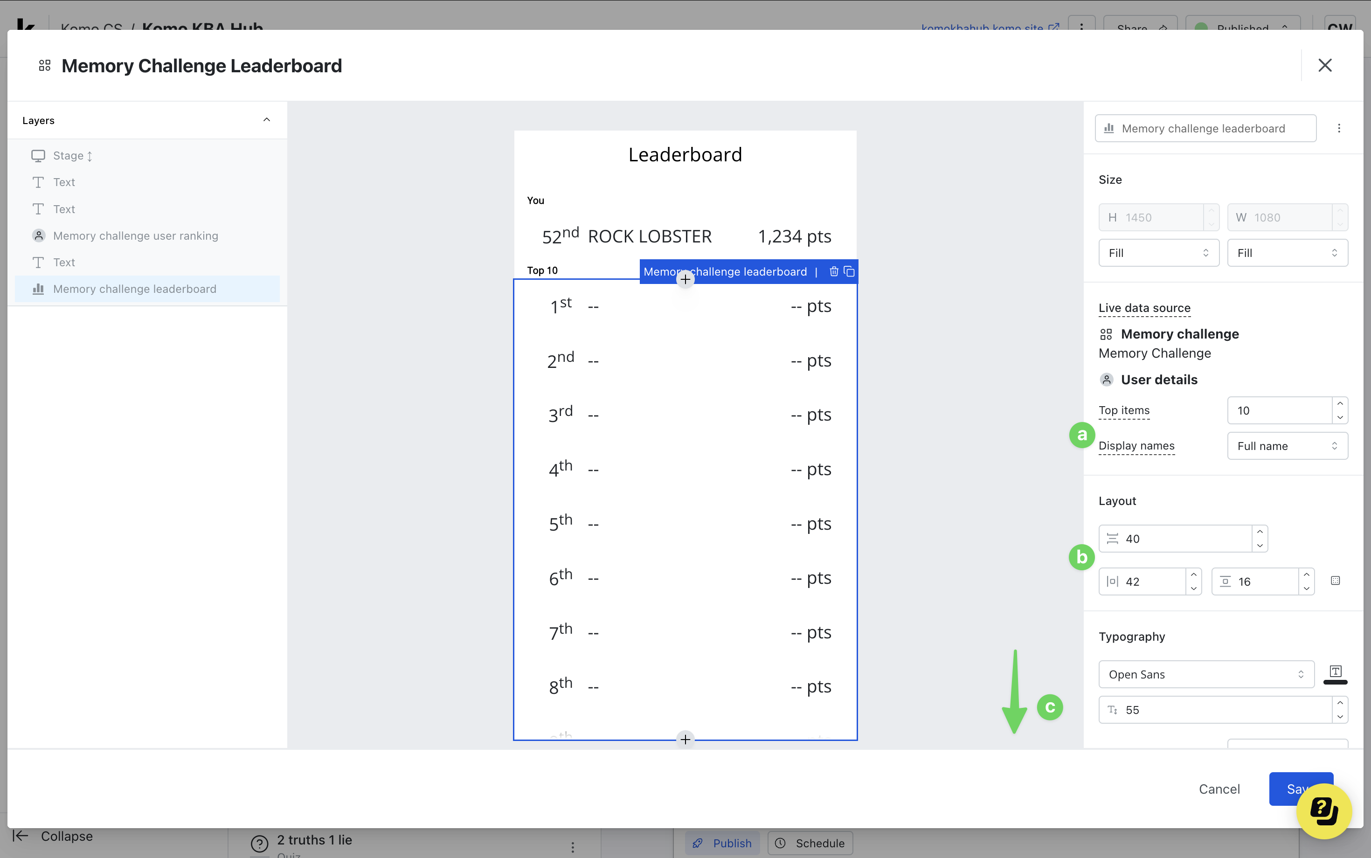Select the Memory challenge user ranking layer

[x=135, y=235]
